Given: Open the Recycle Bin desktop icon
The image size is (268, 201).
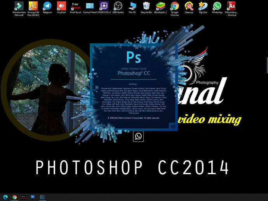Looking at the screenshot, I should (146, 8).
